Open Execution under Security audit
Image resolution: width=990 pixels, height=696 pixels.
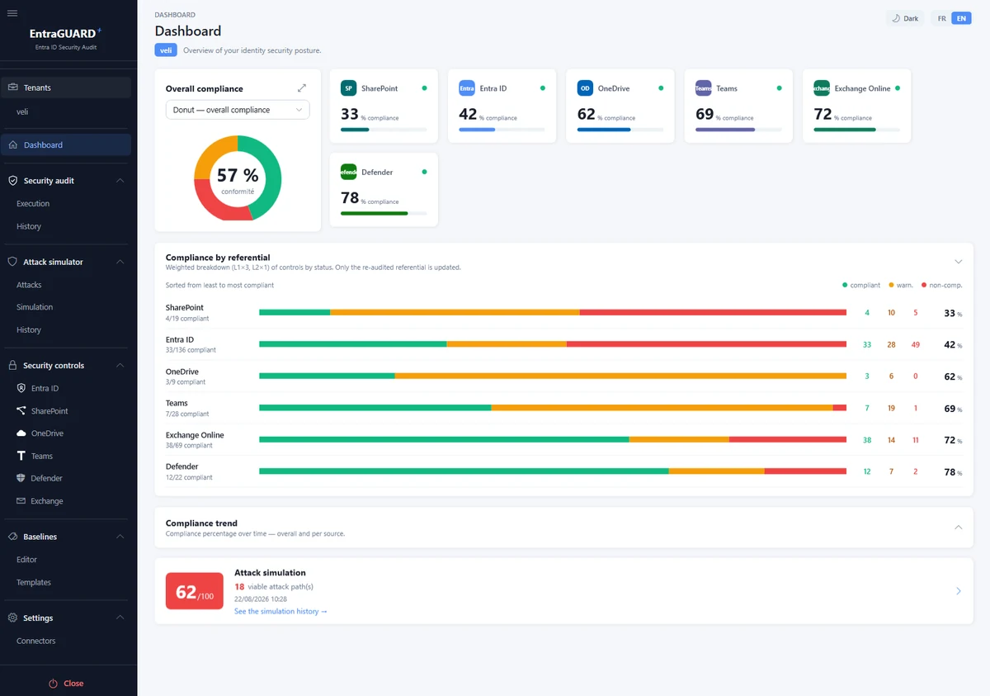[x=33, y=204]
